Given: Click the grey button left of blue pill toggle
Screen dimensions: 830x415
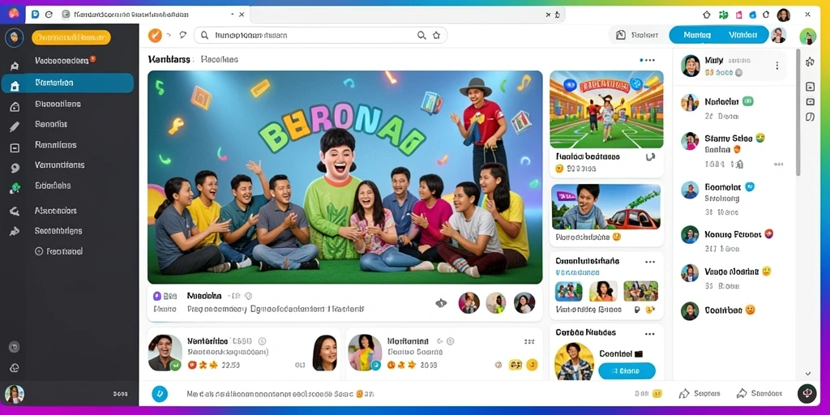Looking at the screenshot, I should [637, 35].
